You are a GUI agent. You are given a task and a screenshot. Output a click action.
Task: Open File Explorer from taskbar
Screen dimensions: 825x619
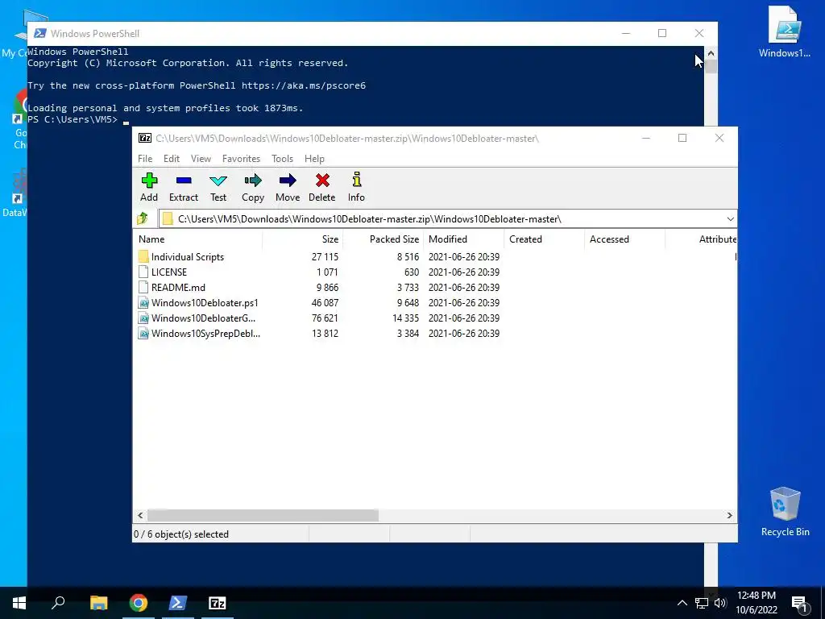98,603
